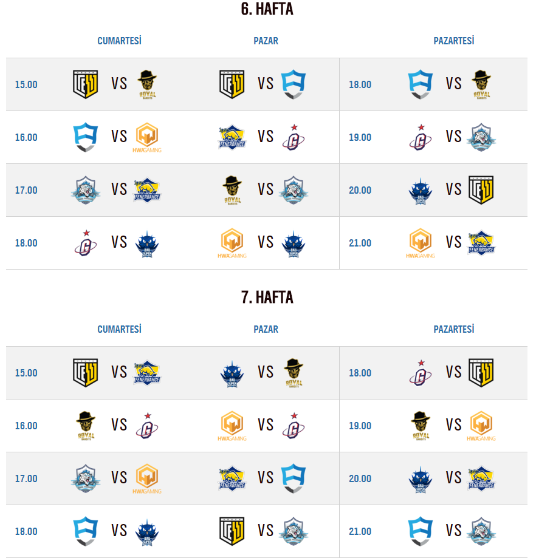536x558 pixels.
Task: Click the 20.00 time in Week 7 Monday
Action: [360, 478]
